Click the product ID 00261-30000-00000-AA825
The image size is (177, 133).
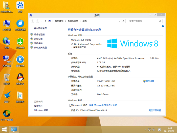93,110
